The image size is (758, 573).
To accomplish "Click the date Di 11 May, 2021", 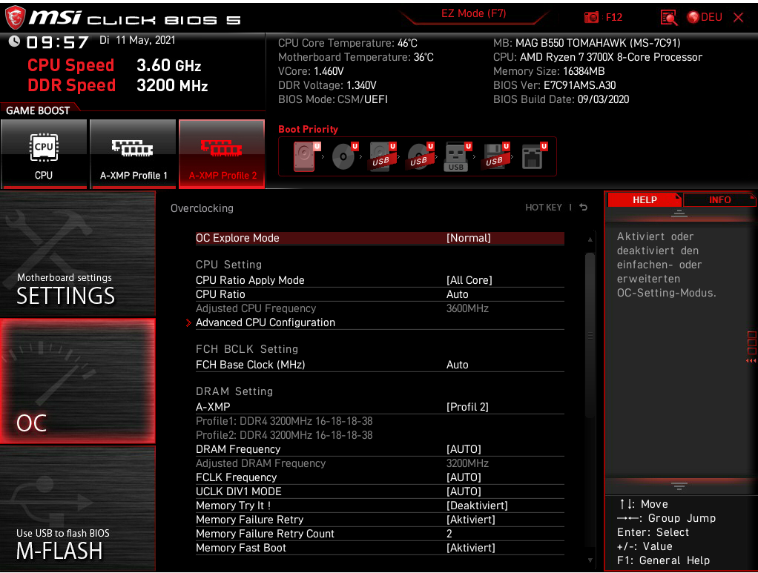I will pos(137,40).
